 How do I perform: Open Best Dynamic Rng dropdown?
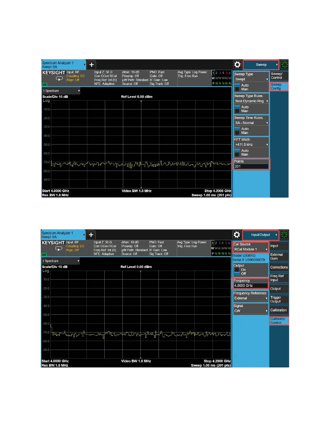[251, 101]
